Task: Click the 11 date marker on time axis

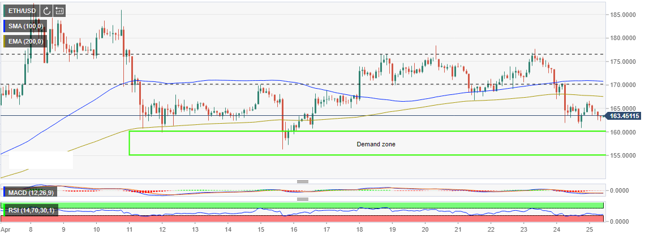Action: point(129,231)
